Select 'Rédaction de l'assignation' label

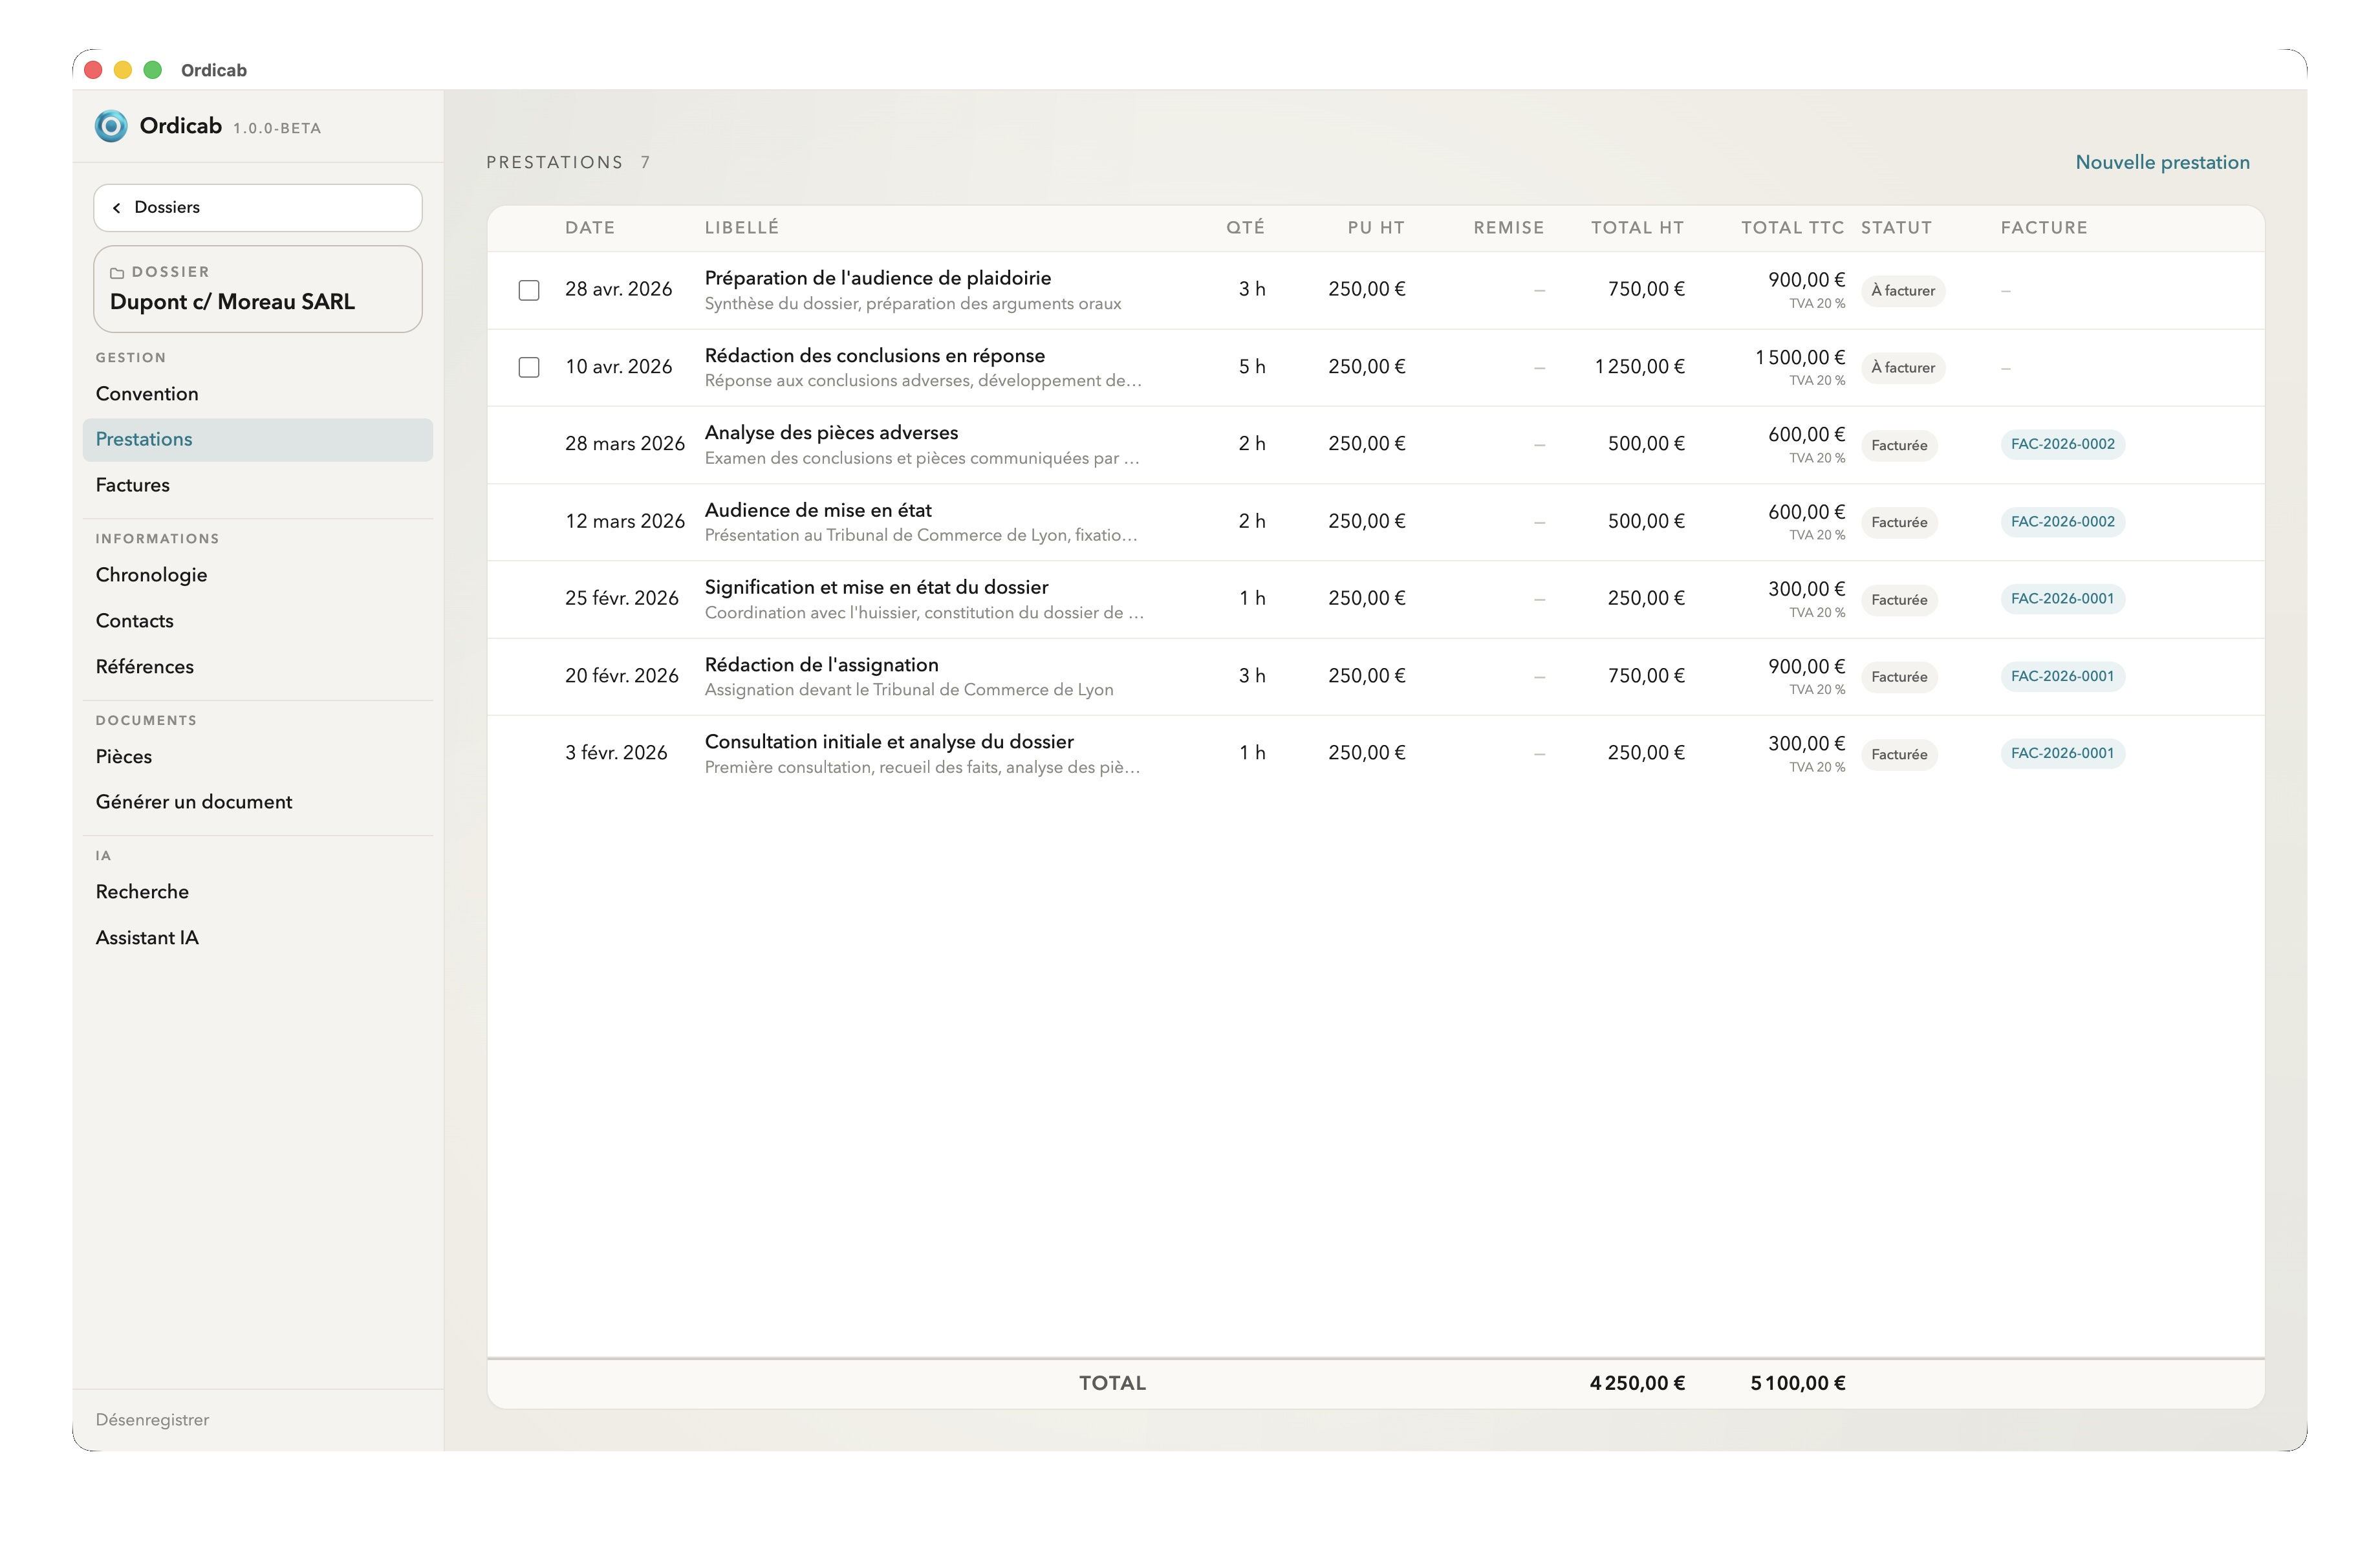821,665
